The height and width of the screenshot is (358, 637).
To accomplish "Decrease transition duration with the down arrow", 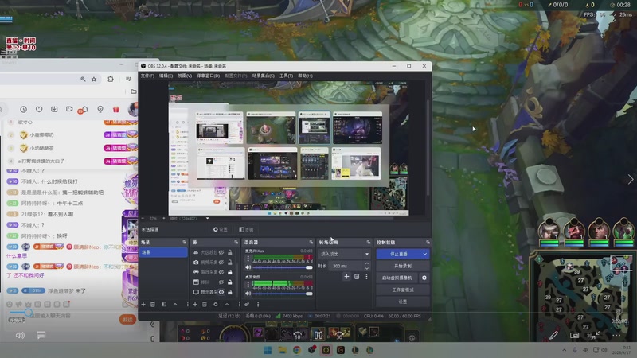I will [367, 268].
